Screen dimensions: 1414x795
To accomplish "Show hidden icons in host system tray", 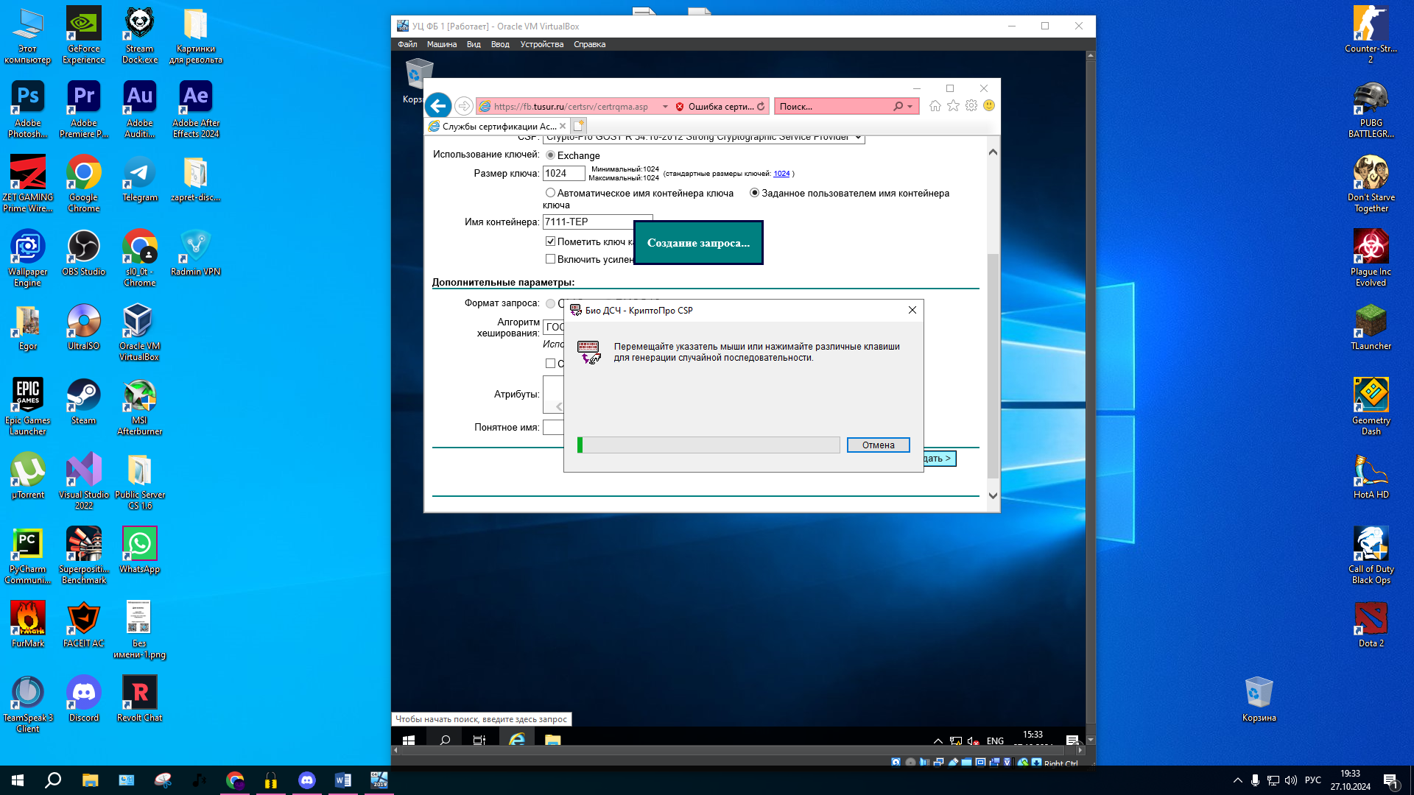I will (x=1237, y=780).
